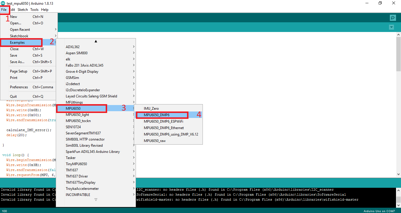Open MPU6050_DMP6_using_DMP_V6.12 example
The height and width of the screenshot is (213, 401).
click(x=168, y=134)
